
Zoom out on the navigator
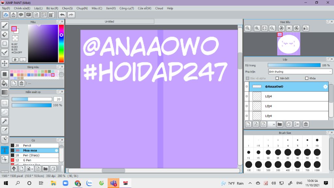272,28
